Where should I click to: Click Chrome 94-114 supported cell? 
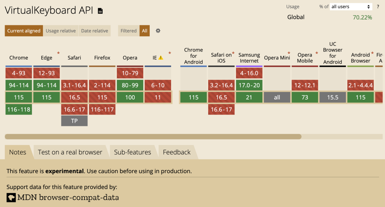19,85
